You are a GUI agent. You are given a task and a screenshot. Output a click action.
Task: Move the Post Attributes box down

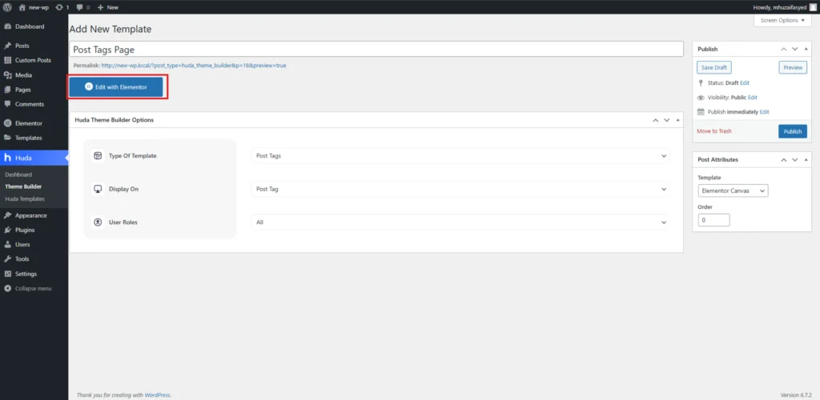(794, 160)
